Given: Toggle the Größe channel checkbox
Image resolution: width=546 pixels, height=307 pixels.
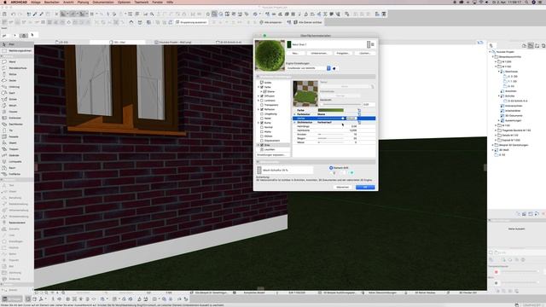Looking at the screenshot, I should 262,83.
